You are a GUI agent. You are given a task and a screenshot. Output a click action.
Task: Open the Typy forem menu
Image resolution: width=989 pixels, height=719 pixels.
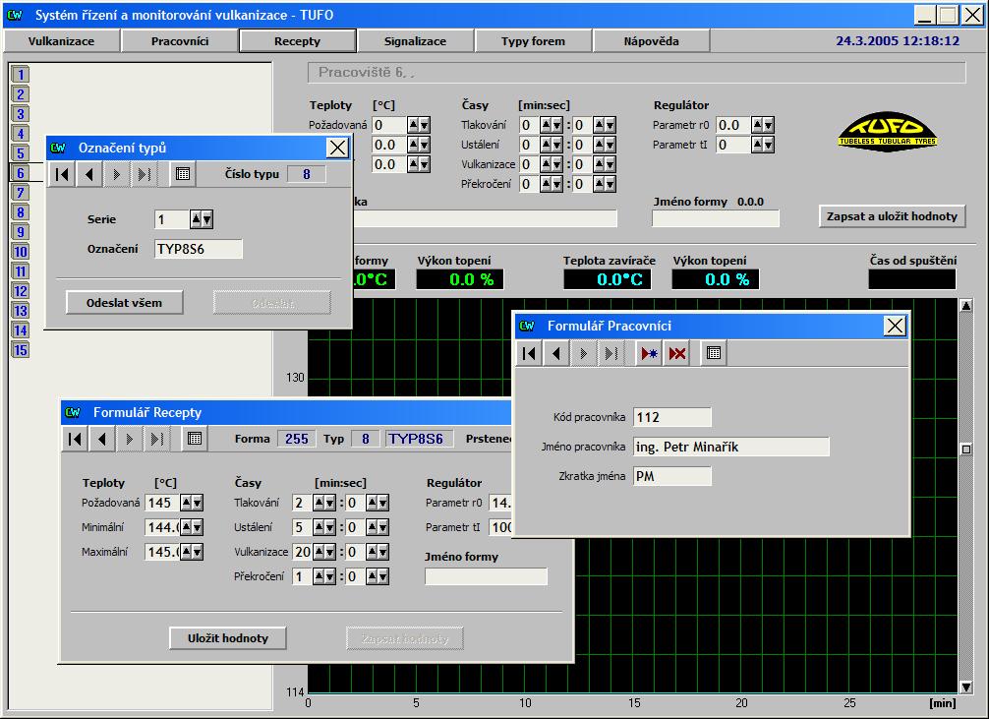click(x=534, y=41)
